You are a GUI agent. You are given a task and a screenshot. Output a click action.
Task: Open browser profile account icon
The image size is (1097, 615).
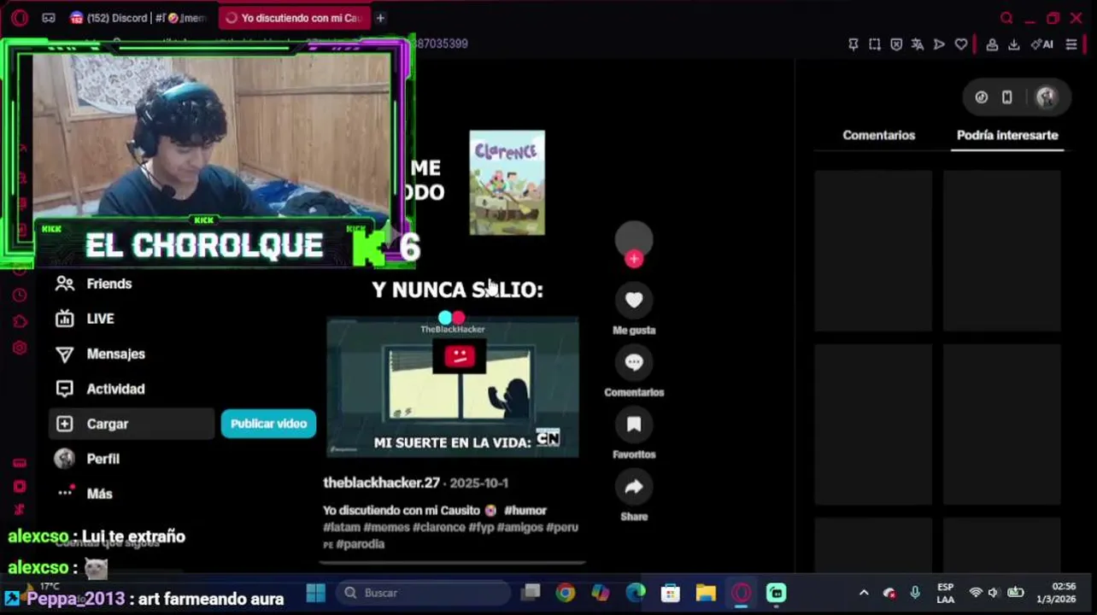click(x=992, y=44)
